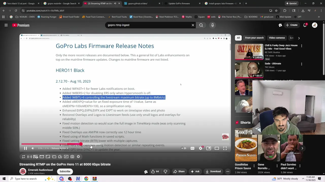Open the YouTube guide hamburger menu
The width and height of the screenshot is (325, 182).
click(x=6, y=25)
